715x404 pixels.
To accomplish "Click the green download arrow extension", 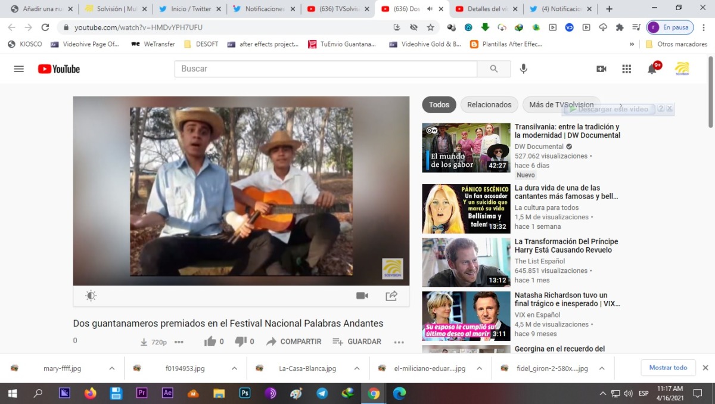I will [x=485, y=27].
